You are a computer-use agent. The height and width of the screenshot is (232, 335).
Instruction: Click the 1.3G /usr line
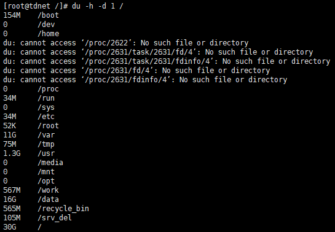tap(29, 153)
